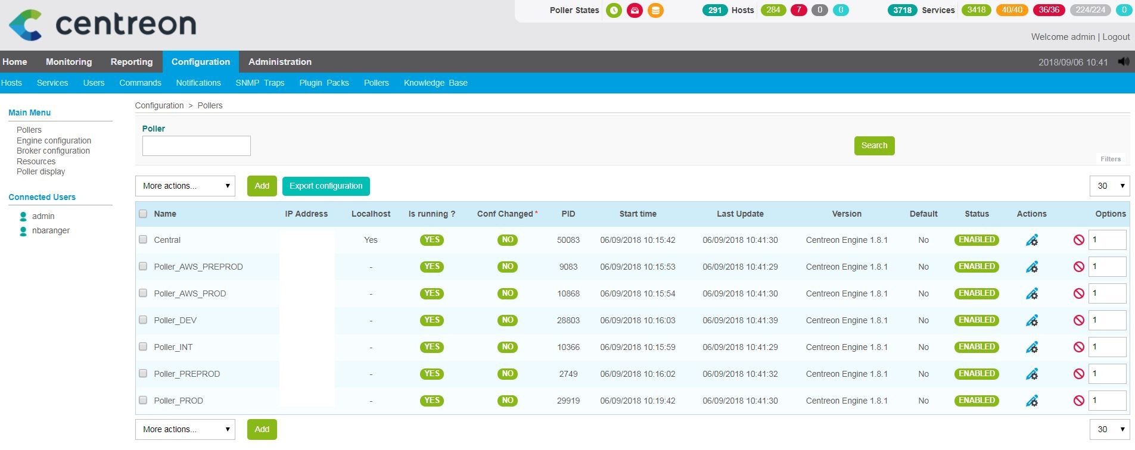Click the bottom green Add button
This screenshot has height=450, width=1135.
pos(262,429)
